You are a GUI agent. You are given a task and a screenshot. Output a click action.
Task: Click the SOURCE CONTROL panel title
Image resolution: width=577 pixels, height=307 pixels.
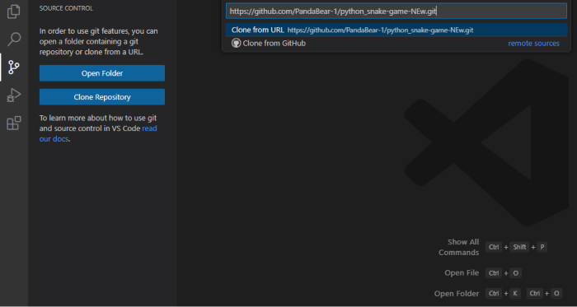[x=66, y=8]
